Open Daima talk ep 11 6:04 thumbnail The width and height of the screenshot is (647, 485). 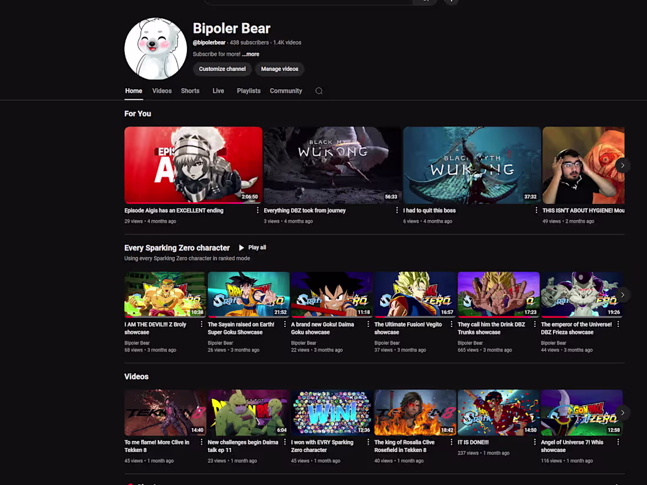[248, 413]
